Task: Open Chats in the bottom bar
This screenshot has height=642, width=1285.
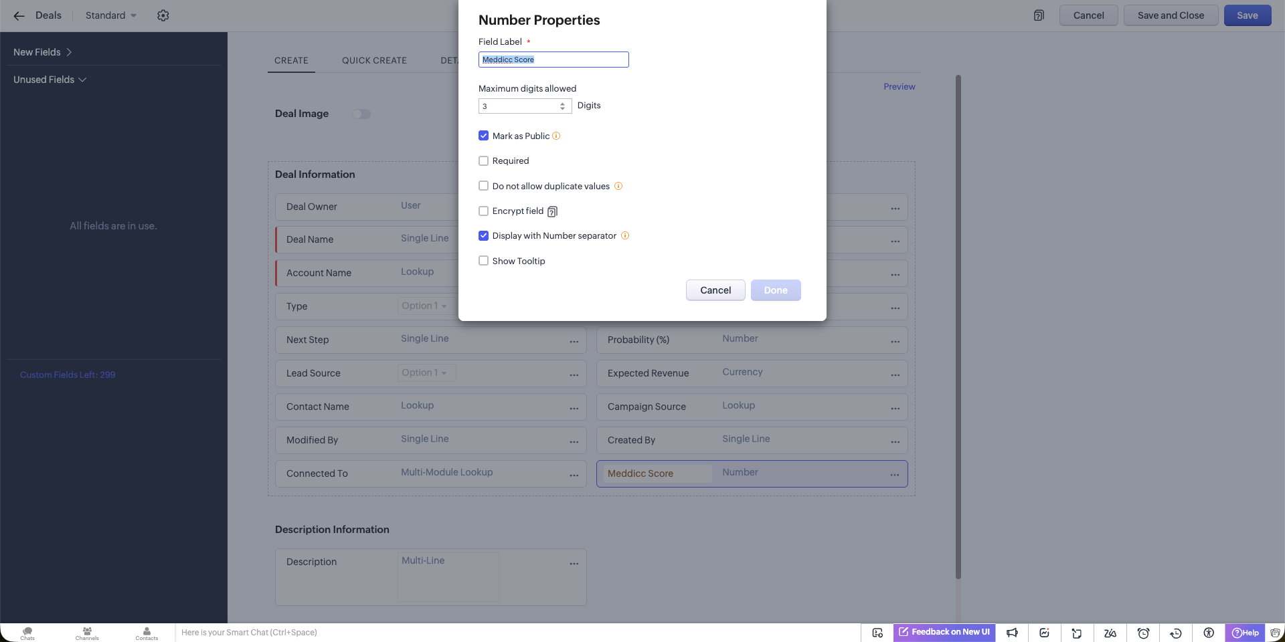Action: (27, 633)
